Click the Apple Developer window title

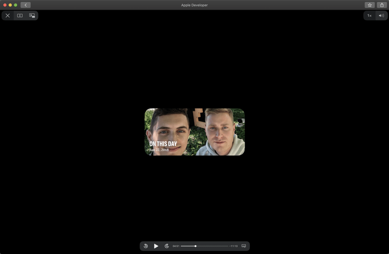(x=194, y=5)
